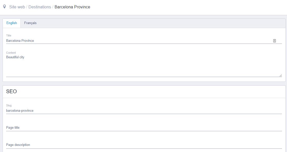
Task: Focus the Slug field showing barcelona-province
Action: [x=142, y=111]
